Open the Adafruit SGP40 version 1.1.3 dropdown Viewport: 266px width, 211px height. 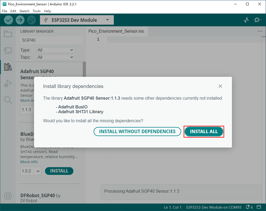(x=27, y=110)
